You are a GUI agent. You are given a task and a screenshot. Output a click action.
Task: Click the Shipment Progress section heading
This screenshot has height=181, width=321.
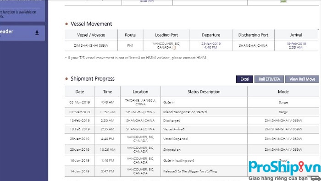(92, 79)
